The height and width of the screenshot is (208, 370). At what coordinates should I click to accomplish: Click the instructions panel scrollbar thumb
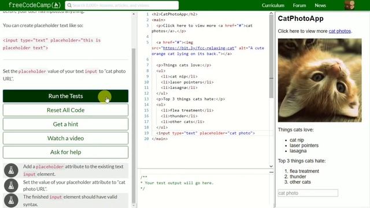[134, 126]
